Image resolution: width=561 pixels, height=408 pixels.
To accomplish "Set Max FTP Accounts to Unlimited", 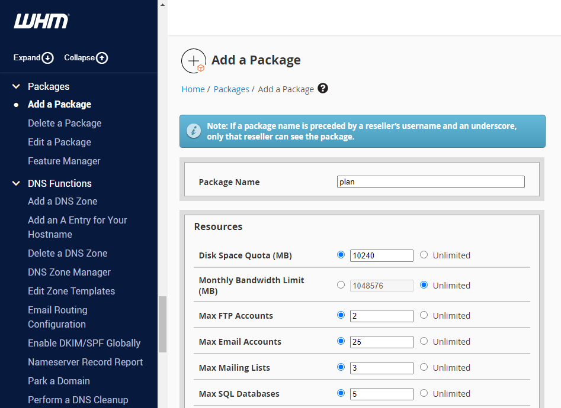I will [424, 315].
